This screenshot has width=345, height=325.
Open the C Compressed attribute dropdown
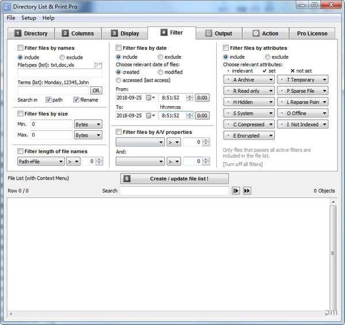249,124
